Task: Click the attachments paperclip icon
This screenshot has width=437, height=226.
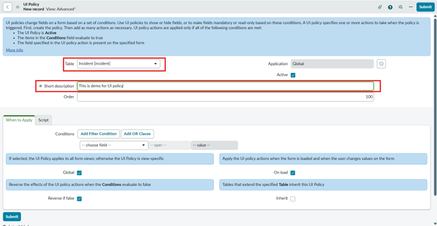Action: click(x=380, y=7)
